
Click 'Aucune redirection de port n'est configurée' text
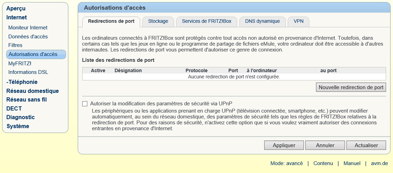tap(234, 77)
